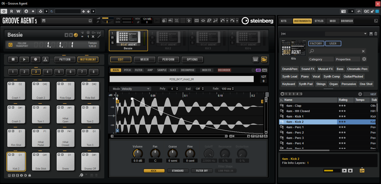Open the PITCH tab

click(x=127, y=70)
